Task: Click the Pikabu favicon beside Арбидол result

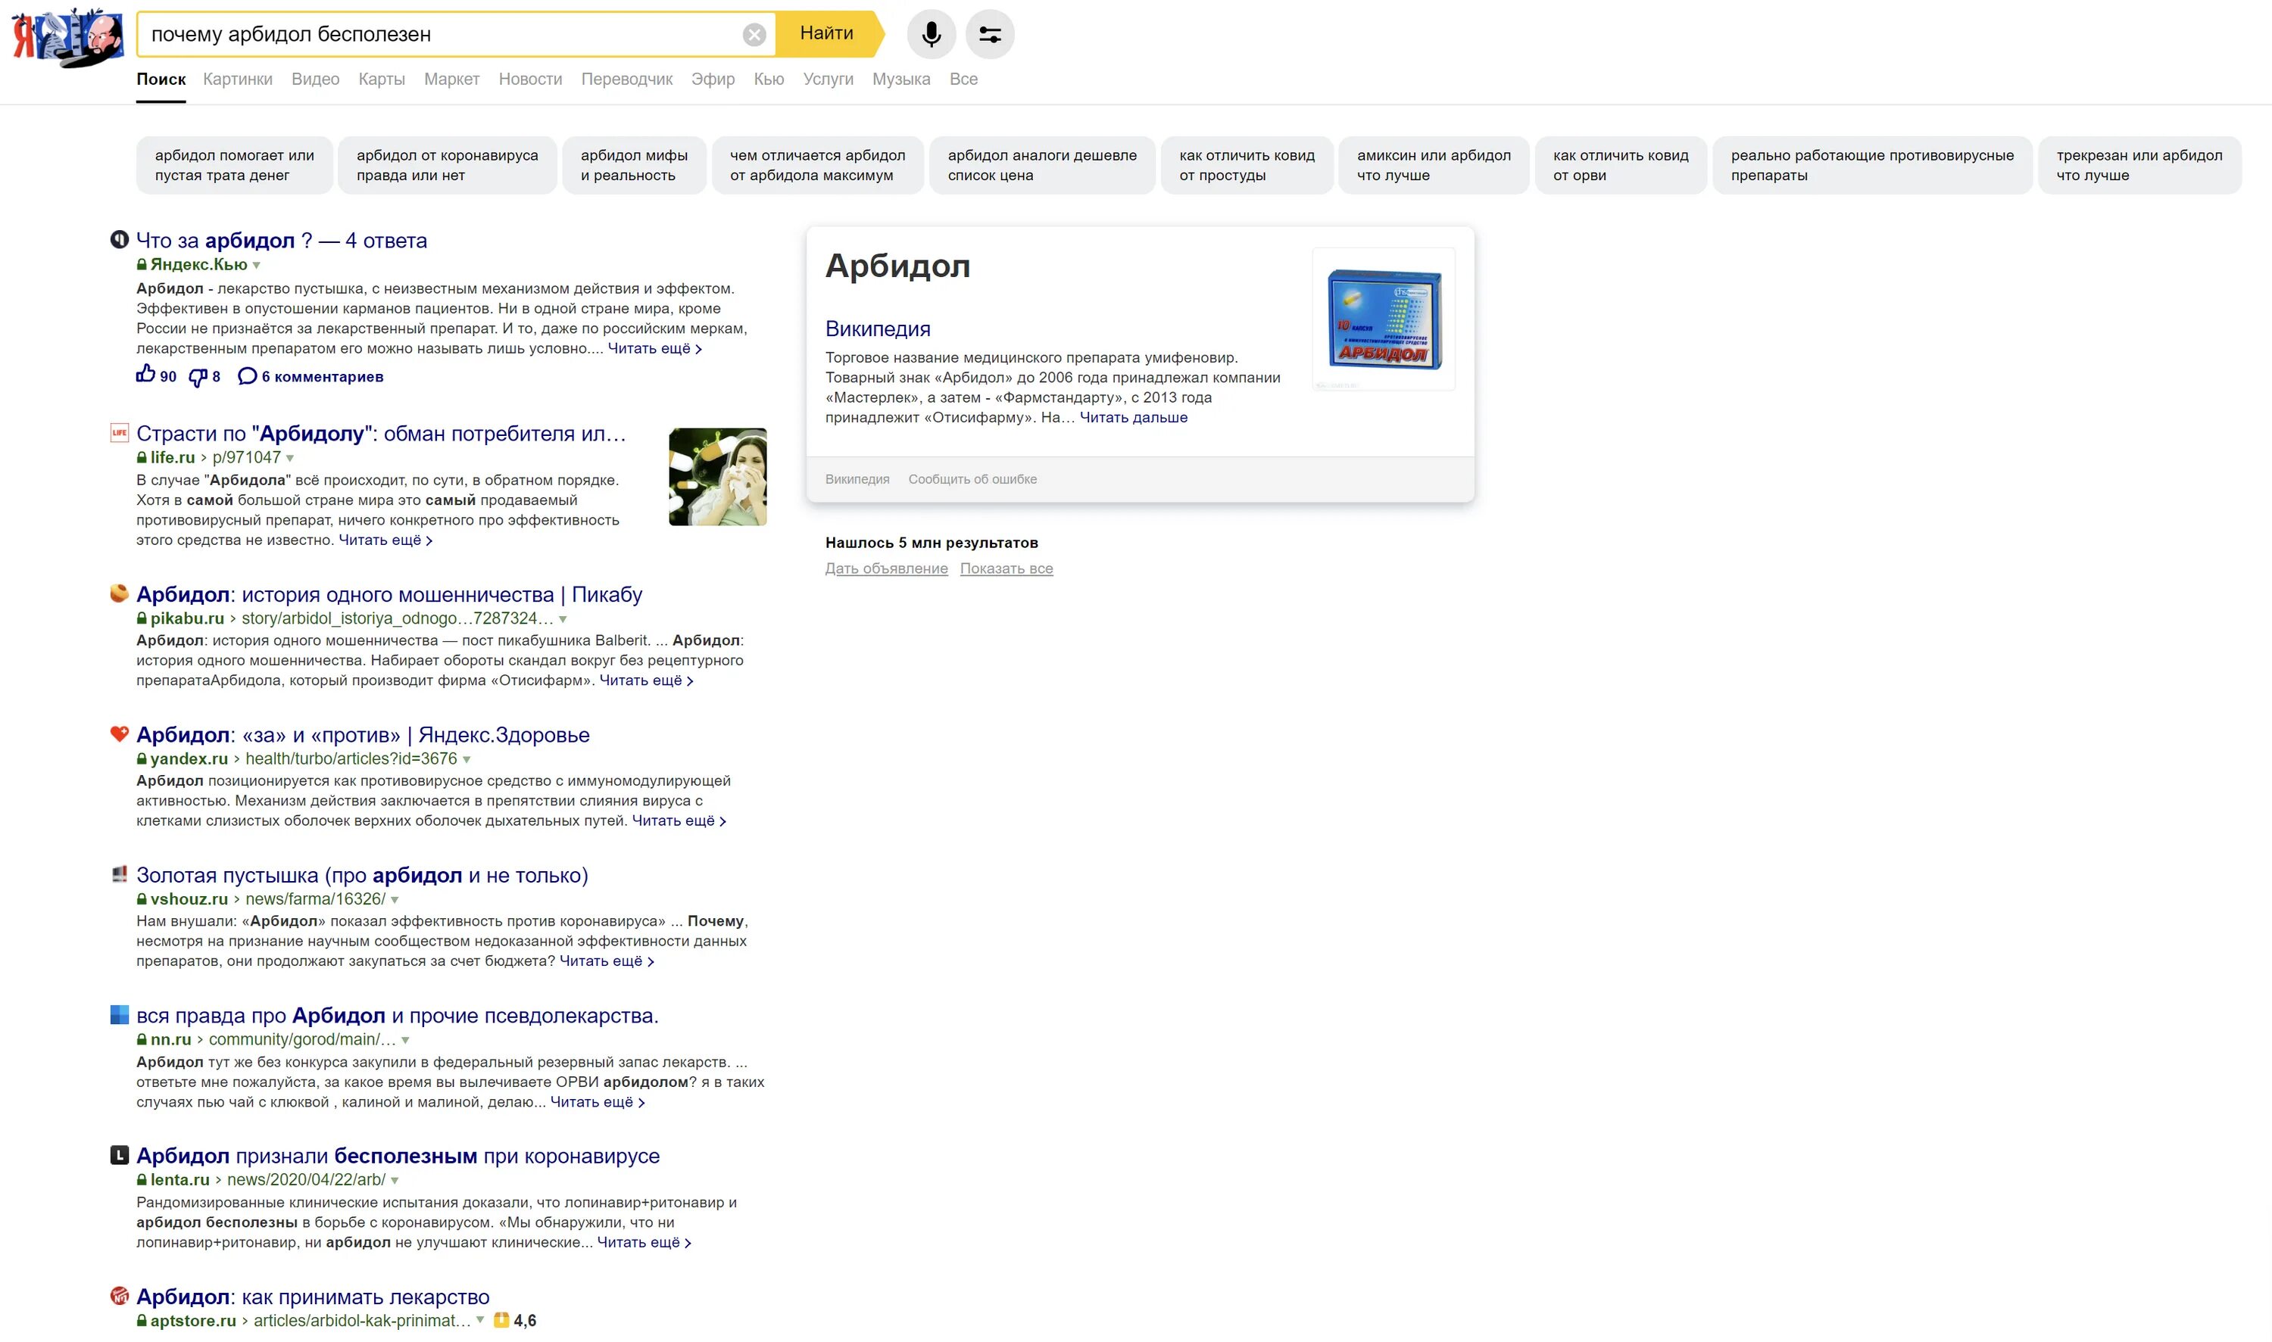Action: (x=119, y=593)
